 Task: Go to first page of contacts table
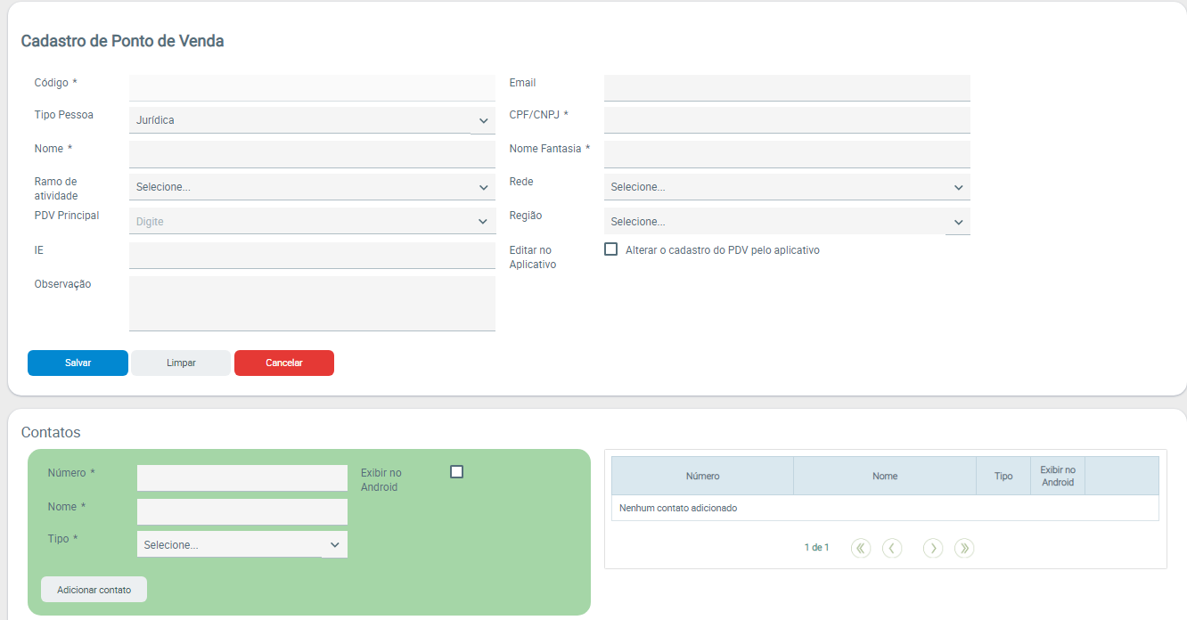click(x=860, y=548)
